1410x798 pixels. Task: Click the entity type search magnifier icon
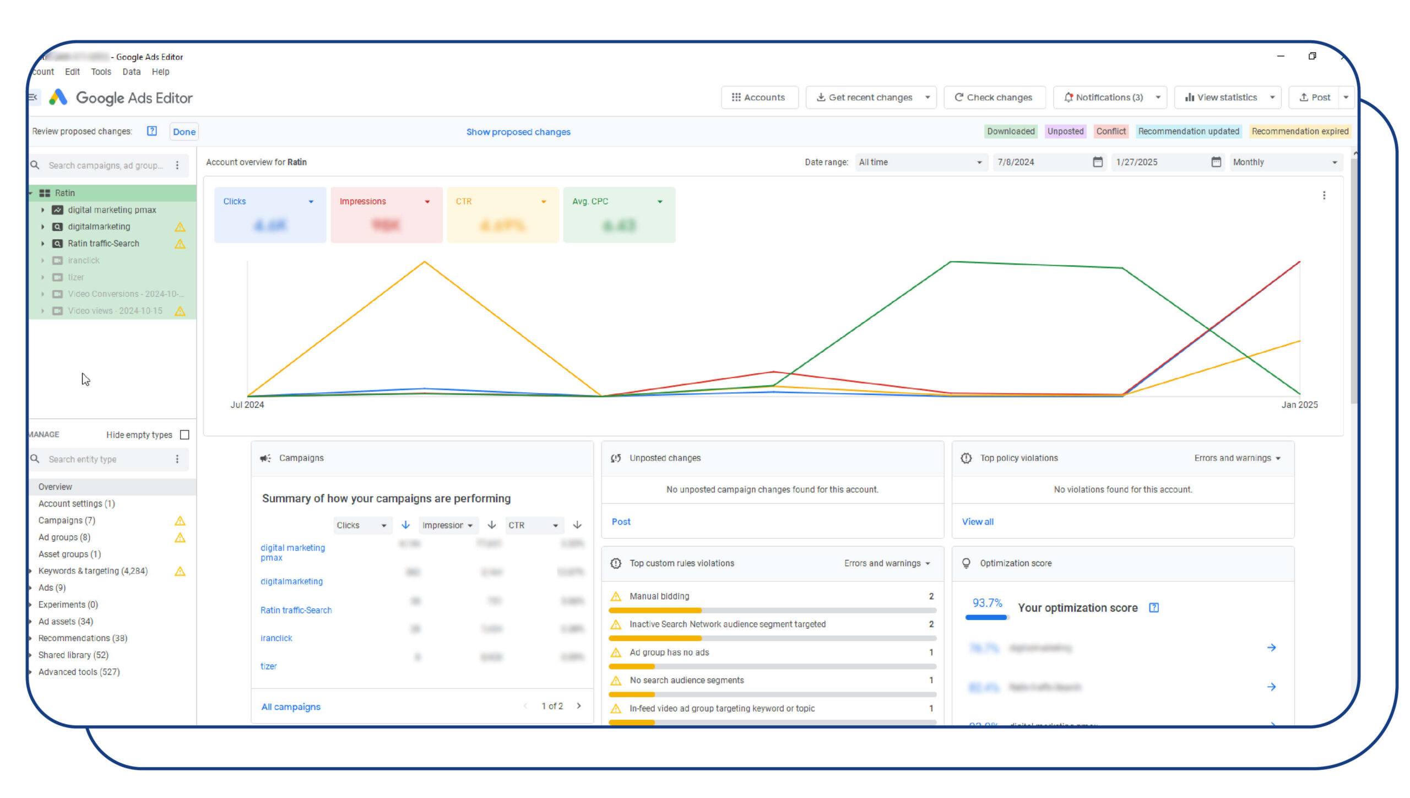[x=35, y=459]
